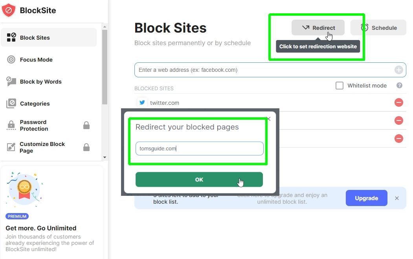Click the Redirect button
The image size is (413, 259).
click(x=318, y=27)
